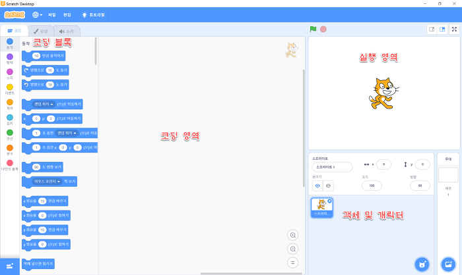Select the cat sprite thumbnail
Screen dimensions: 462x275
coord(321,208)
